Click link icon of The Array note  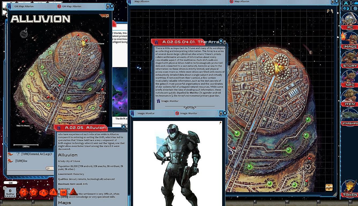coord(157,42)
